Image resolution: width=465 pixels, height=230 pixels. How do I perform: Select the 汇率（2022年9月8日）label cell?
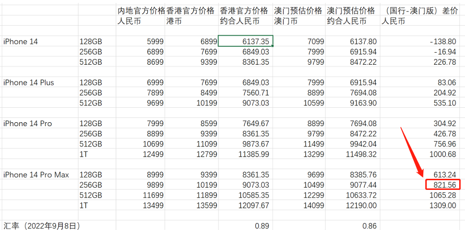[42, 226]
